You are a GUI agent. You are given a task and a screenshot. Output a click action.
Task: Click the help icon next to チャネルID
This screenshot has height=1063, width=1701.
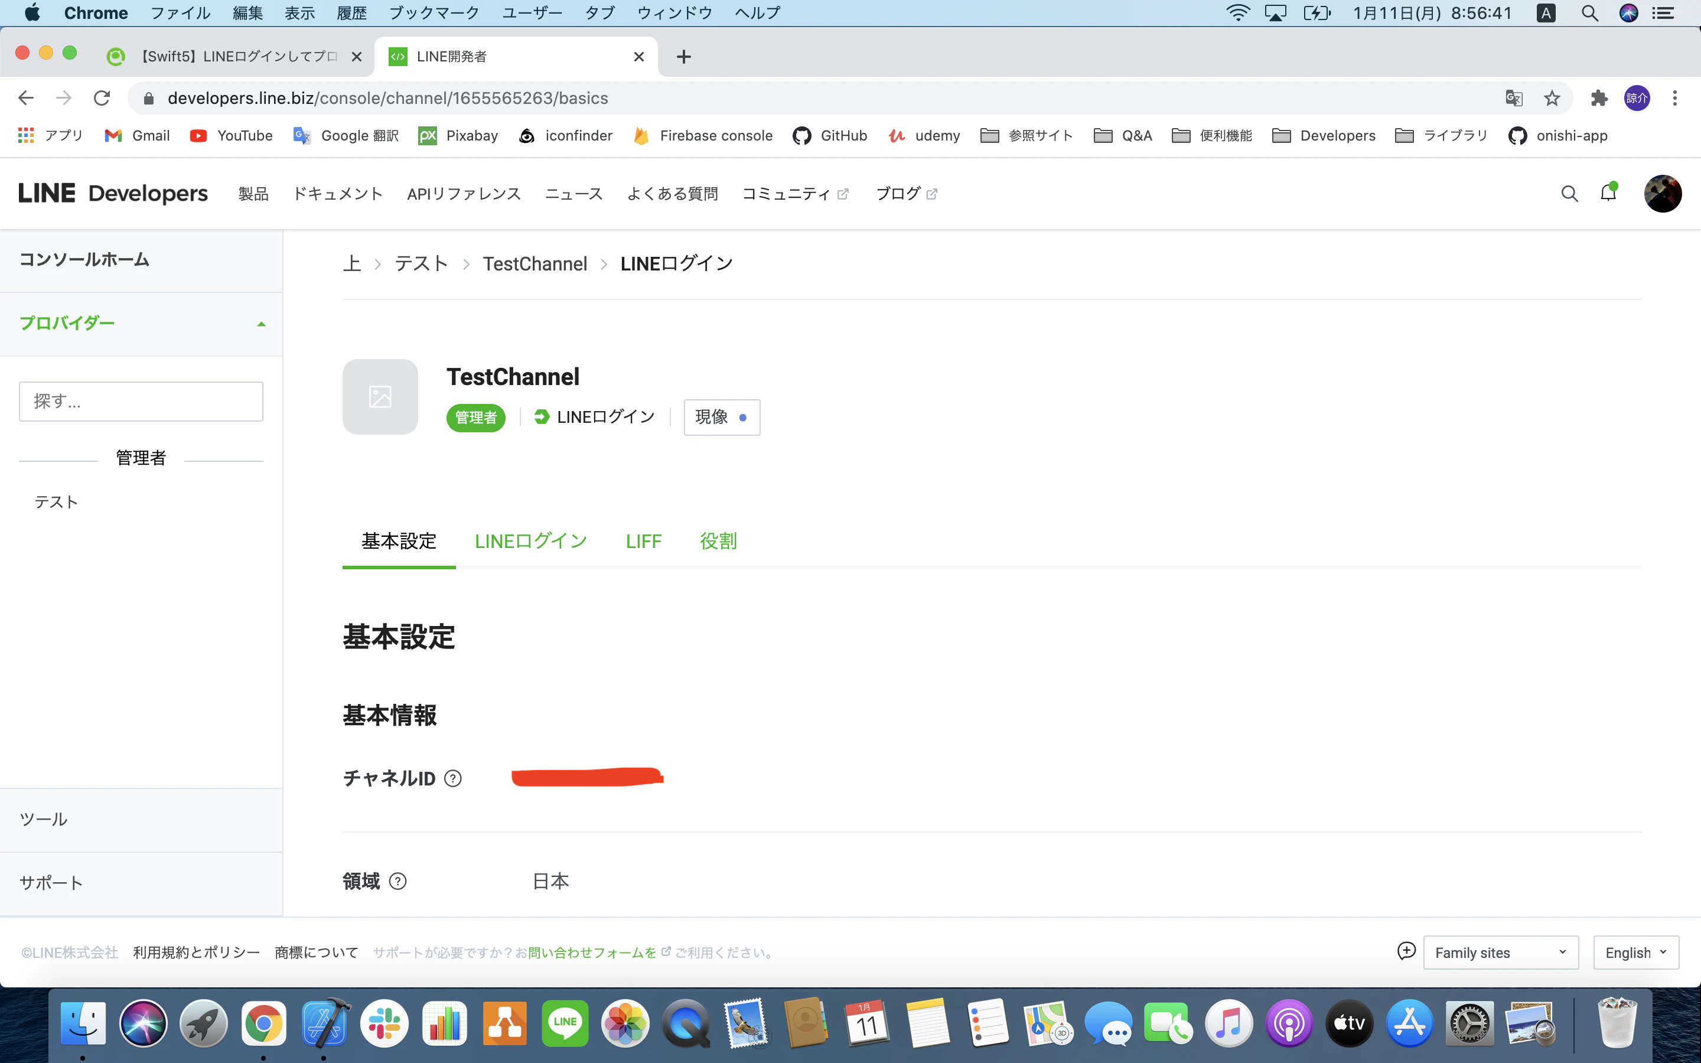coord(454,778)
